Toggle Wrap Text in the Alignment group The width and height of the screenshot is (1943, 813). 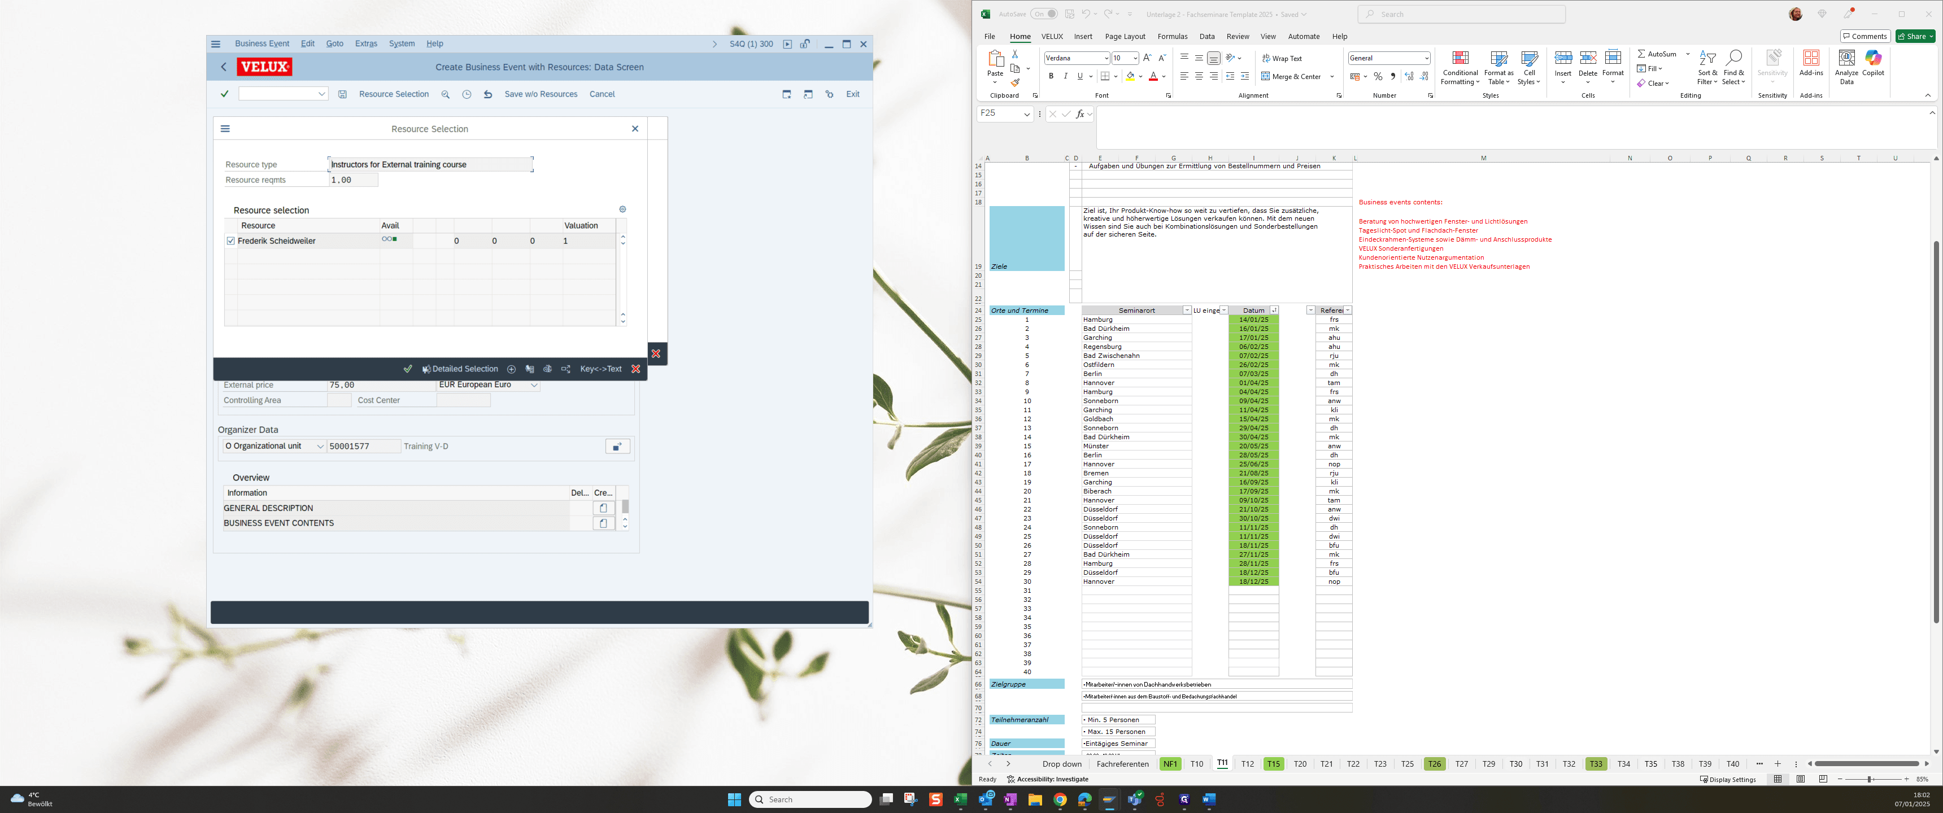(x=1282, y=58)
